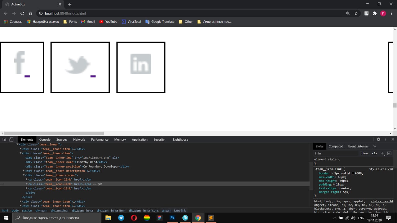Click the Styles filter input
Image resolution: width=397 pixels, height=223 pixels.
[x=337, y=153]
